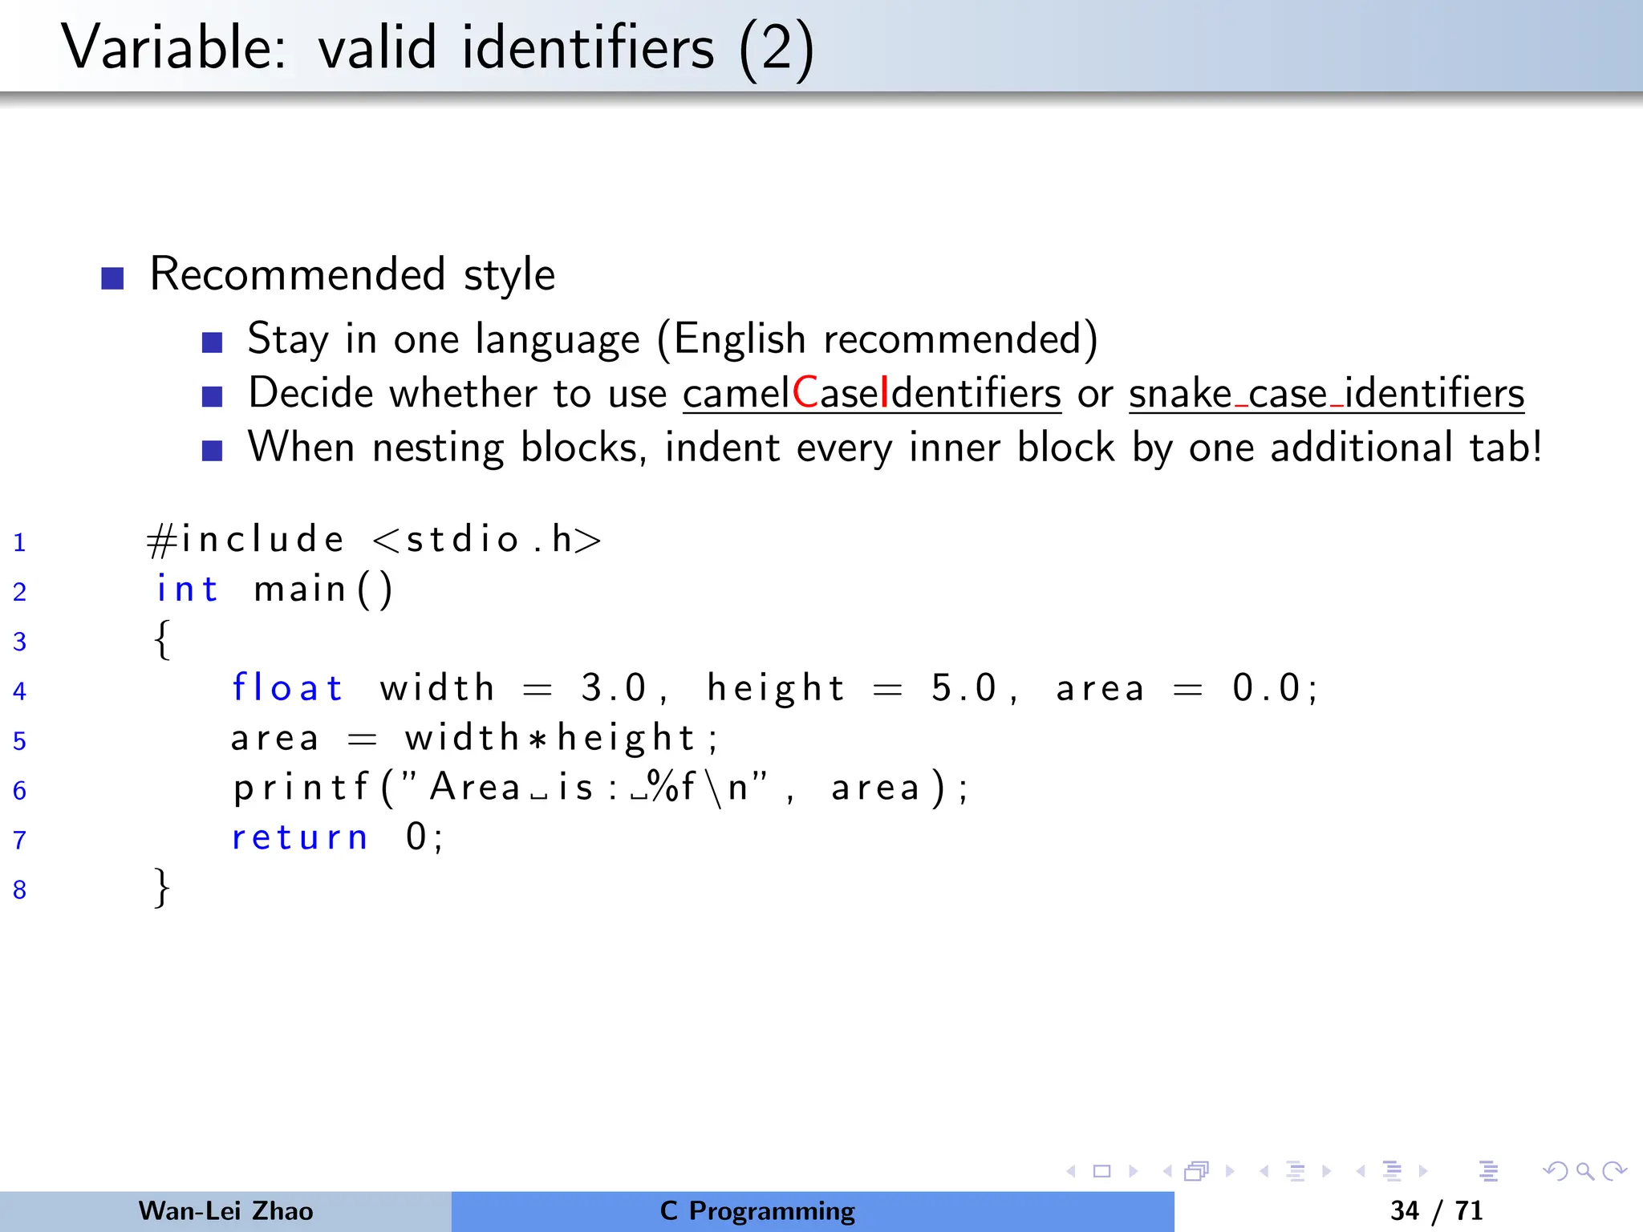1643x1232 pixels.
Task: Click line number 8 in code listing
Action: (20, 890)
